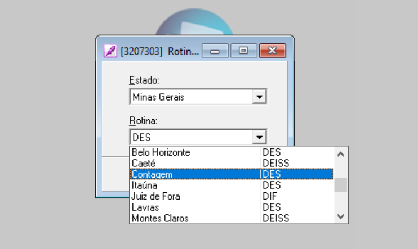The height and width of the screenshot is (249, 418).
Task: Click the DEISS code beside Montes Claros
Action: (x=276, y=218)
